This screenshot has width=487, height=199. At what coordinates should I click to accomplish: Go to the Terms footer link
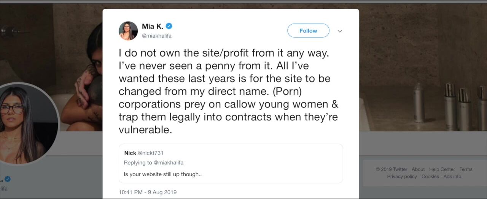(x=466, y=169)
